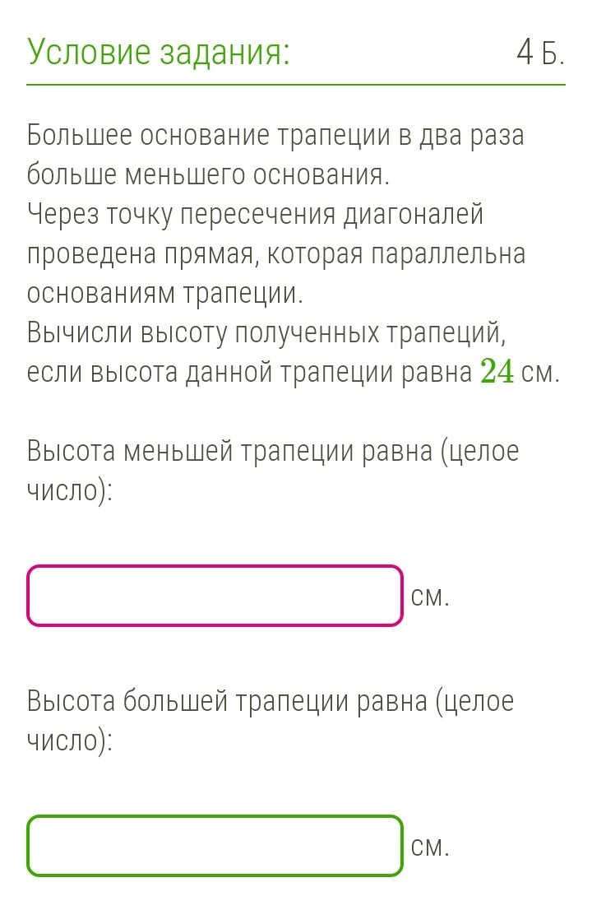Click the 'см.' label beside the pink input

click(x=430, y=597)
